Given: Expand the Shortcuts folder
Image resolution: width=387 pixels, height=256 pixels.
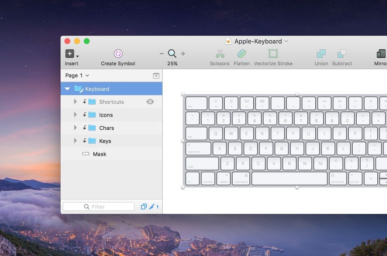Looking at the screenshot, I should tap(75, 102).
